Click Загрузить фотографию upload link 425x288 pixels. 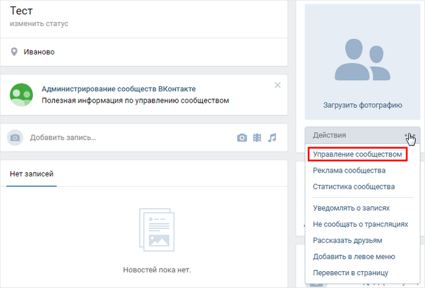pos(362,105)
